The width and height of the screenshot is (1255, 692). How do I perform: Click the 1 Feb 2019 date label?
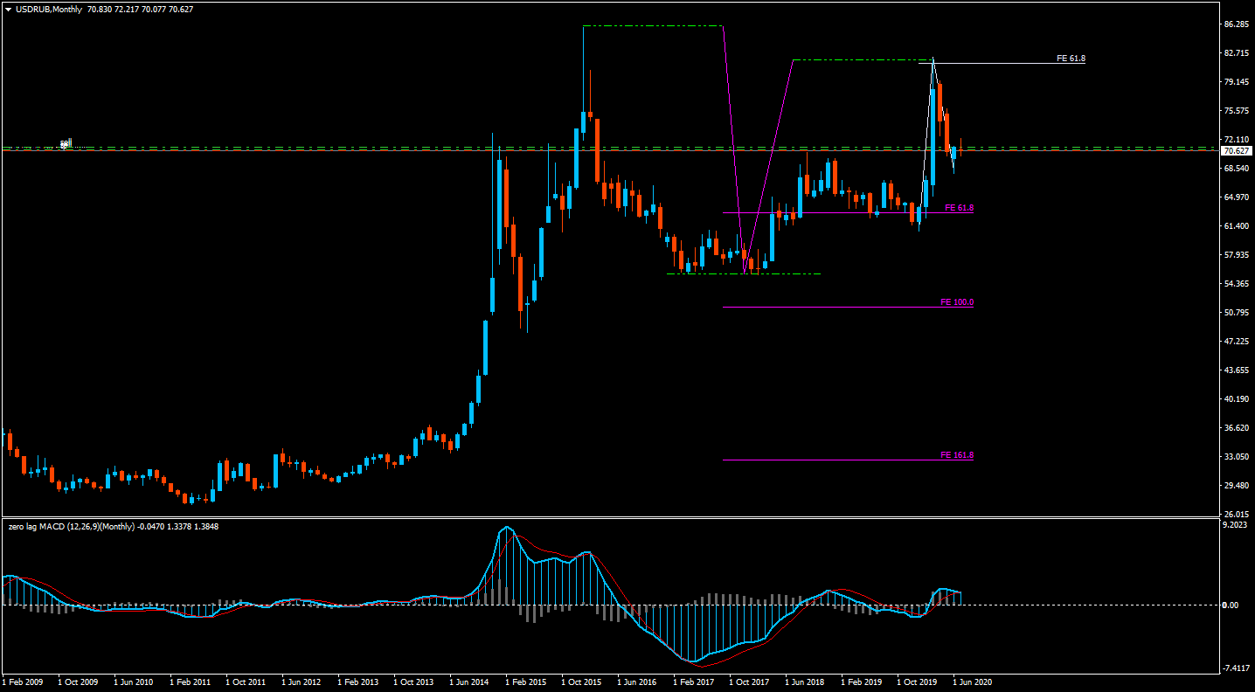pos(862,682)
